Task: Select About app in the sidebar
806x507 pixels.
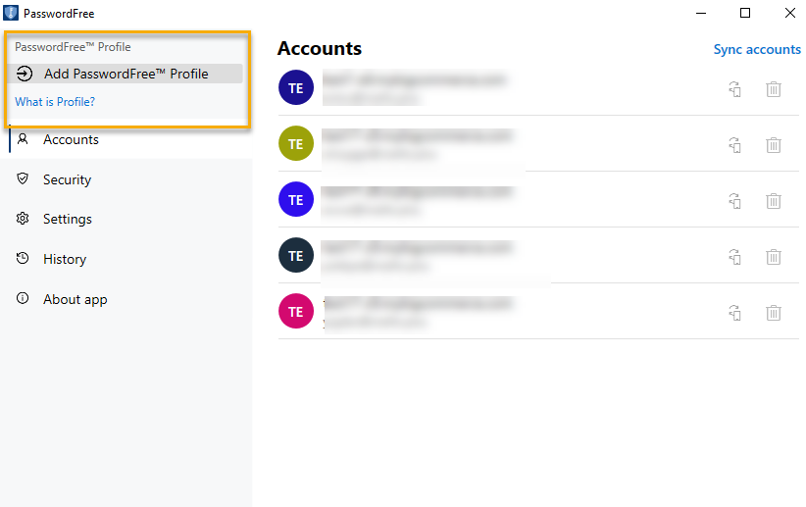Action: (x=75, y=299)
